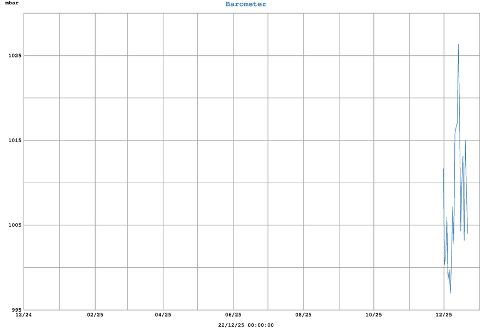
Task: Click the 08/25 x-axis date label
Action: [303, 315]
